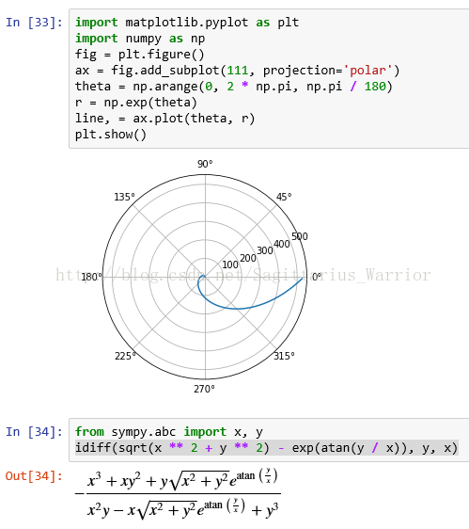
Task: Click the 135° angle label
Action: [x=124, y=197]
